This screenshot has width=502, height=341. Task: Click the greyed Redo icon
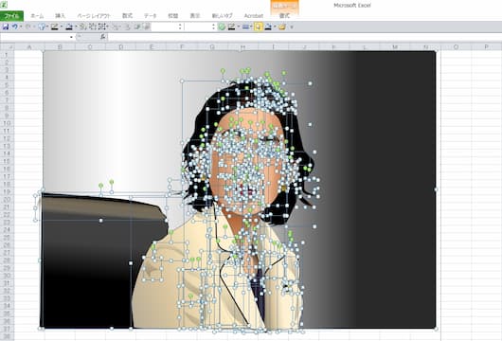[27, 27]
